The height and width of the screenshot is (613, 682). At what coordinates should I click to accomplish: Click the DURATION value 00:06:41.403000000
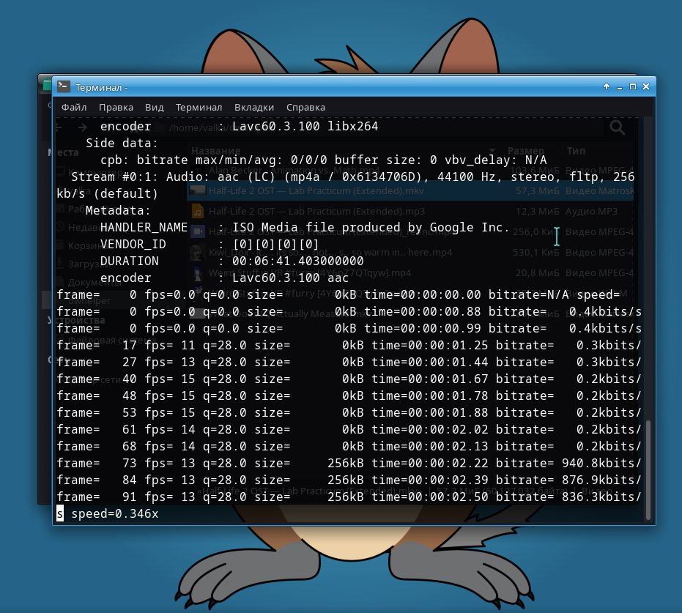click(x=297, y=261)
